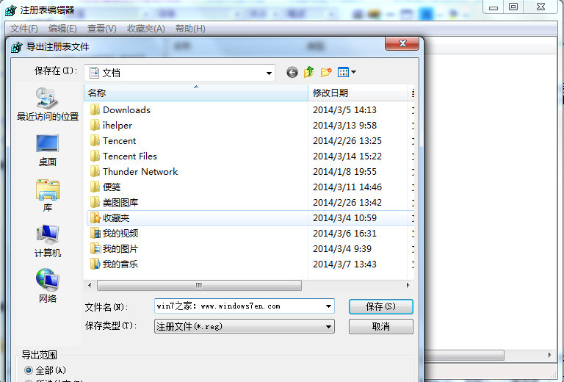Screen dimensions: 564x382
Task: Open Recent Places (最近访问的位置) in sidebar
Action: (48, 104)
